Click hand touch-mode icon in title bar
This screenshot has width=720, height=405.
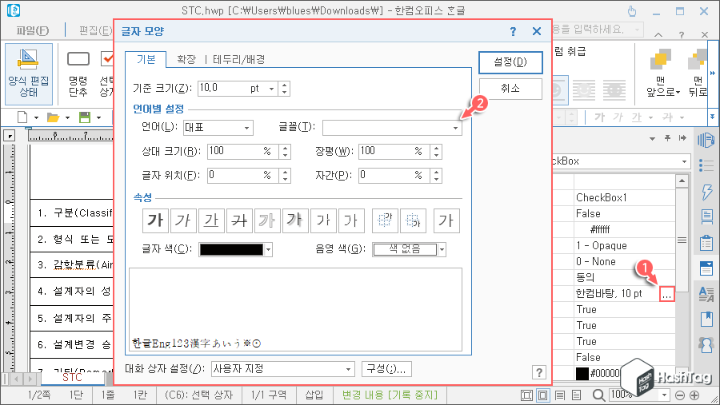tap(632, 11)
